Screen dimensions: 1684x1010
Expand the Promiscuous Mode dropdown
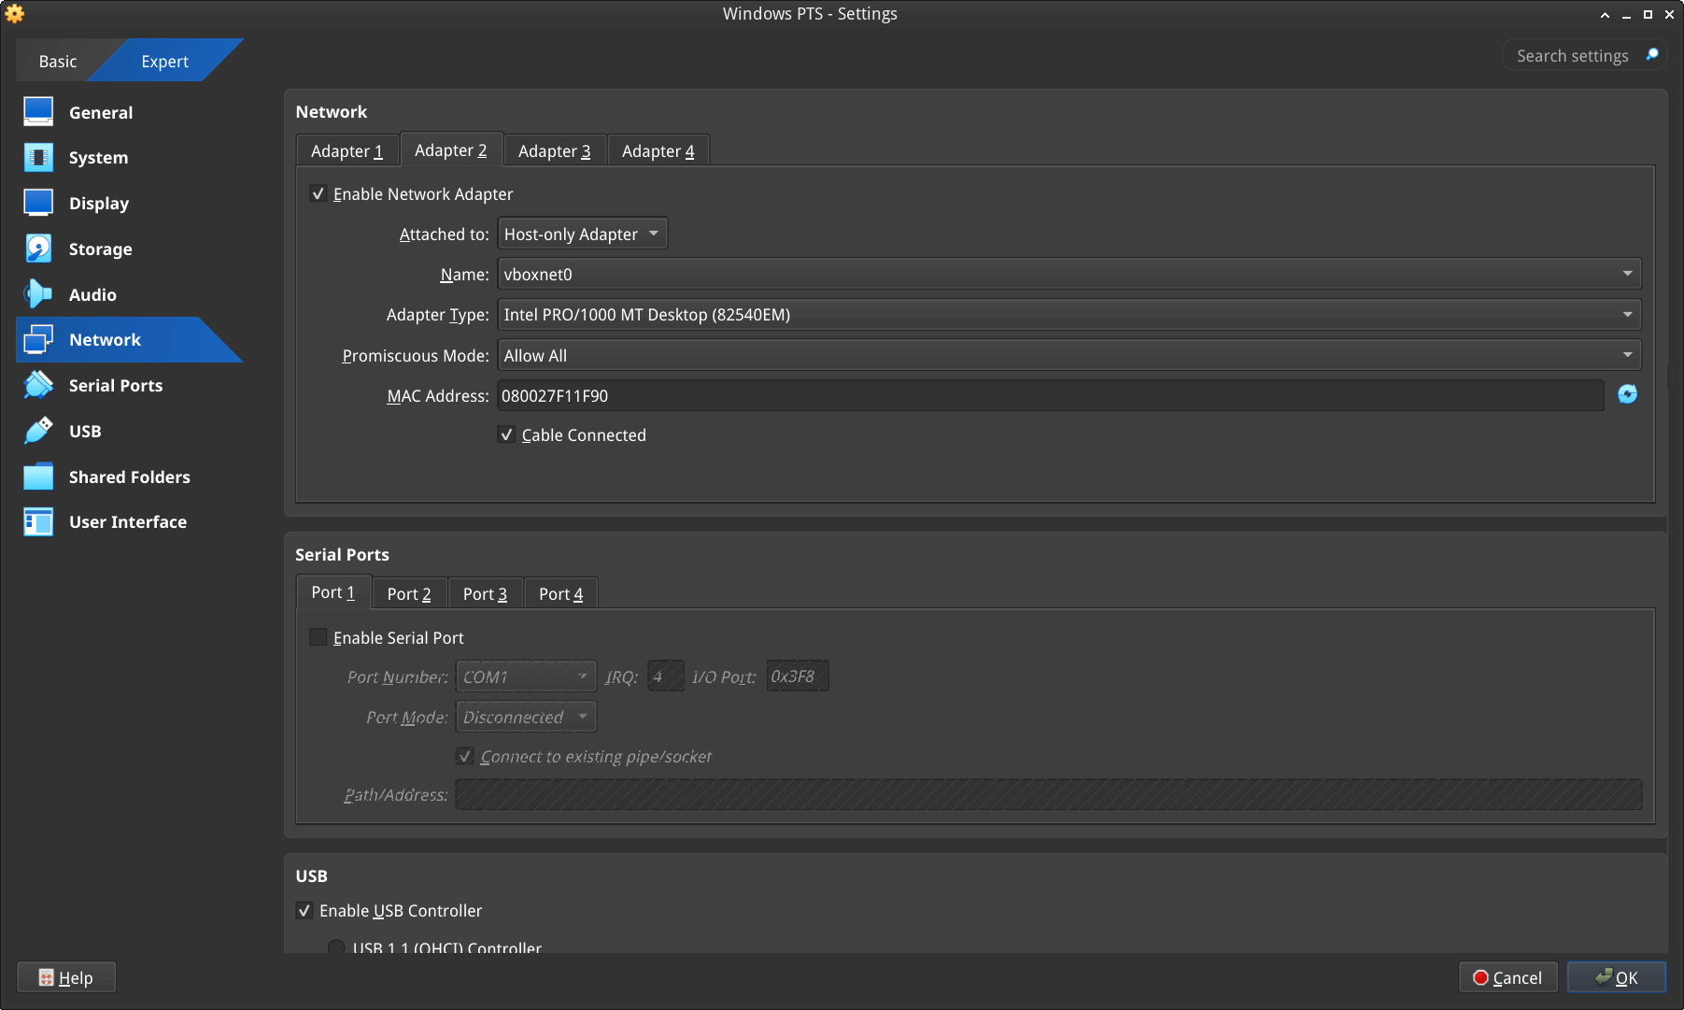click(x=1068, y=356)
